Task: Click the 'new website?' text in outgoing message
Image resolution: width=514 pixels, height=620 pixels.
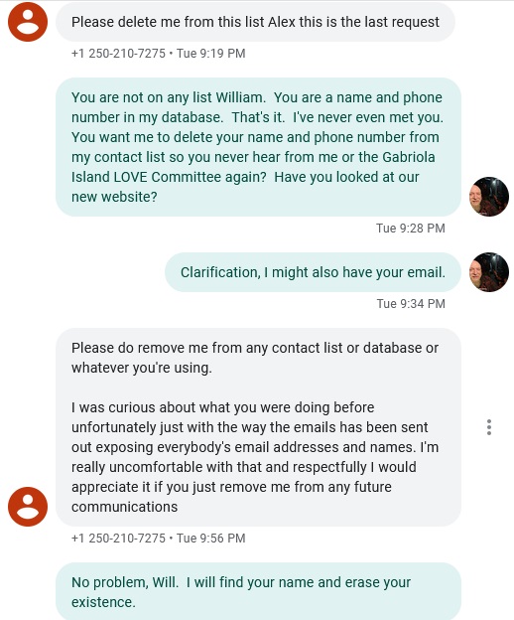Action: (114, 197)
